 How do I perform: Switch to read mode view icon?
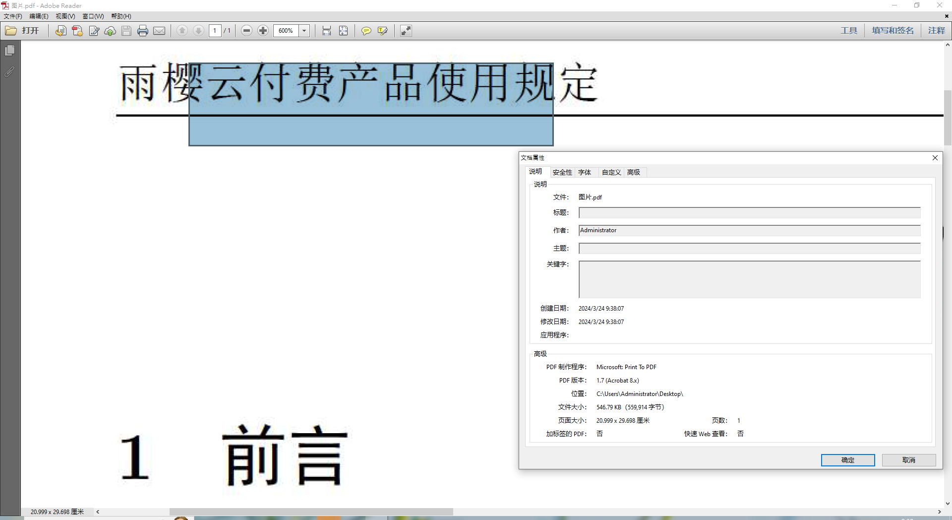click(406, 31)
